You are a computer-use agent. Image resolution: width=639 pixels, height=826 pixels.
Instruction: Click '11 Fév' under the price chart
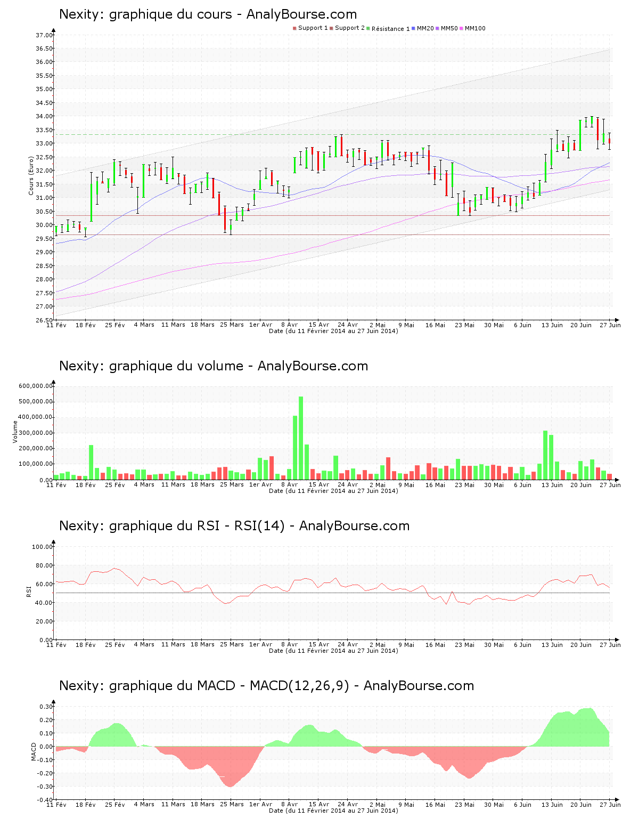coord(56,325)
